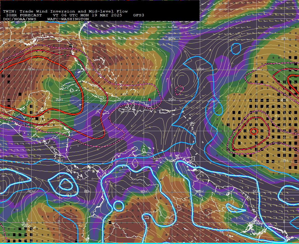
Task: Click the 70W label north of Hispaniola
Action: click(144, 69)
